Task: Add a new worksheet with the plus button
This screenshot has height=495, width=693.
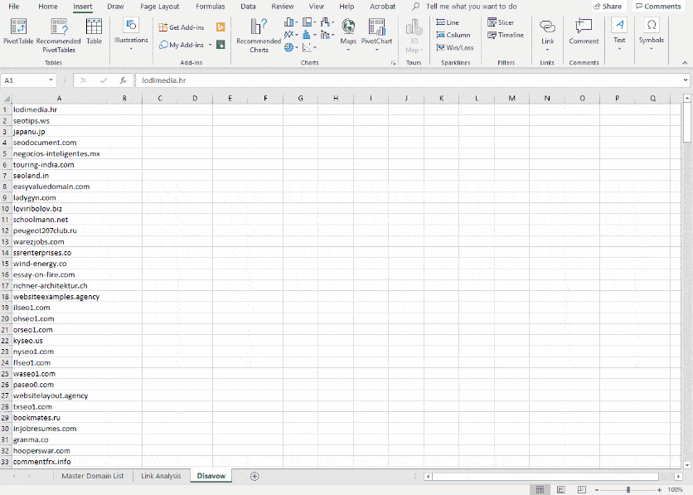Action: coord(255,476)
